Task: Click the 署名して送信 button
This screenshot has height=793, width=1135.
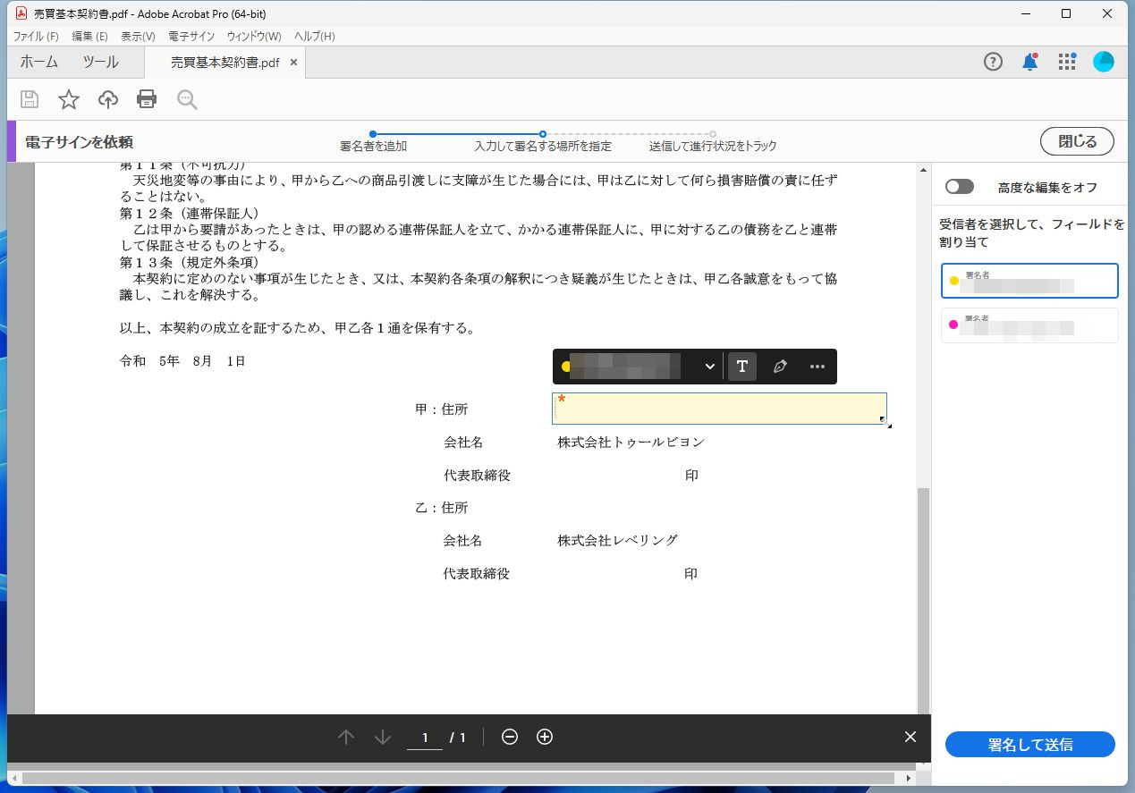Action: click(1029, 744)
